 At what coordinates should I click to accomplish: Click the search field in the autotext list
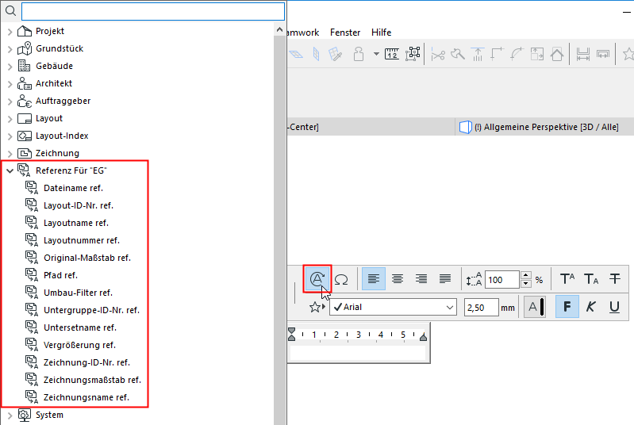153,11
